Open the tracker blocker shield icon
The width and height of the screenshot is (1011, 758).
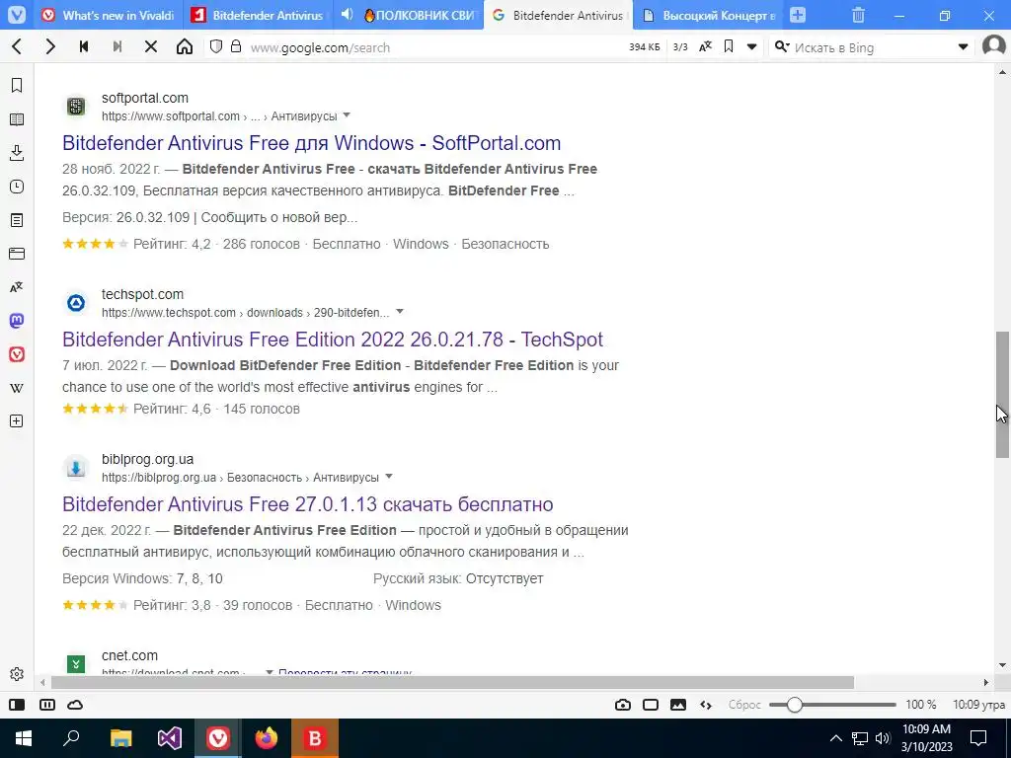click(x=216, y=46)
